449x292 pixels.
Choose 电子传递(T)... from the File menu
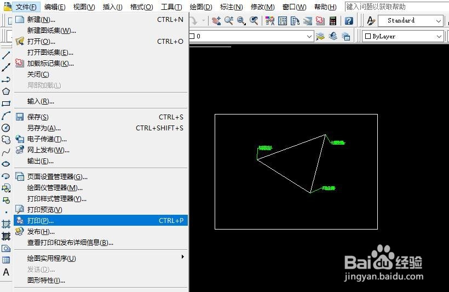[x=101, y=139]
